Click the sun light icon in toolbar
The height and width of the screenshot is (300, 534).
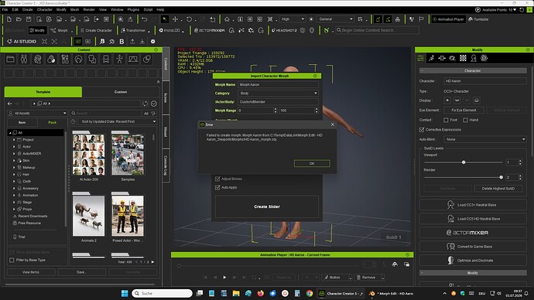pos(311,19)
